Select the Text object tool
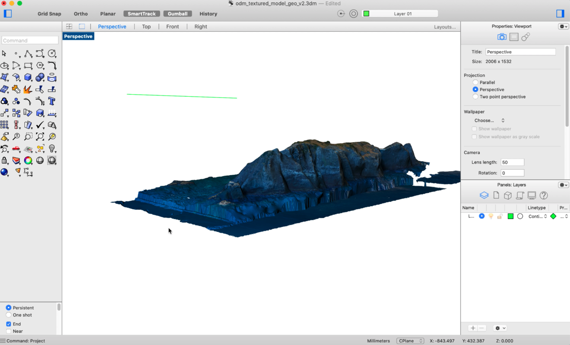This screenshot has height=345, width=570. [52, 101]
